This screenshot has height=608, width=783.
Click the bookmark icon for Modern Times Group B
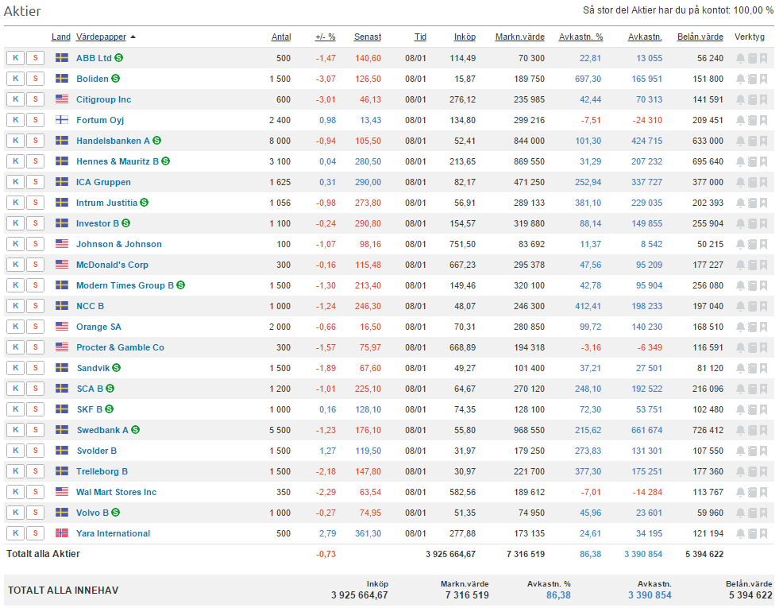(x=763, y=285)
